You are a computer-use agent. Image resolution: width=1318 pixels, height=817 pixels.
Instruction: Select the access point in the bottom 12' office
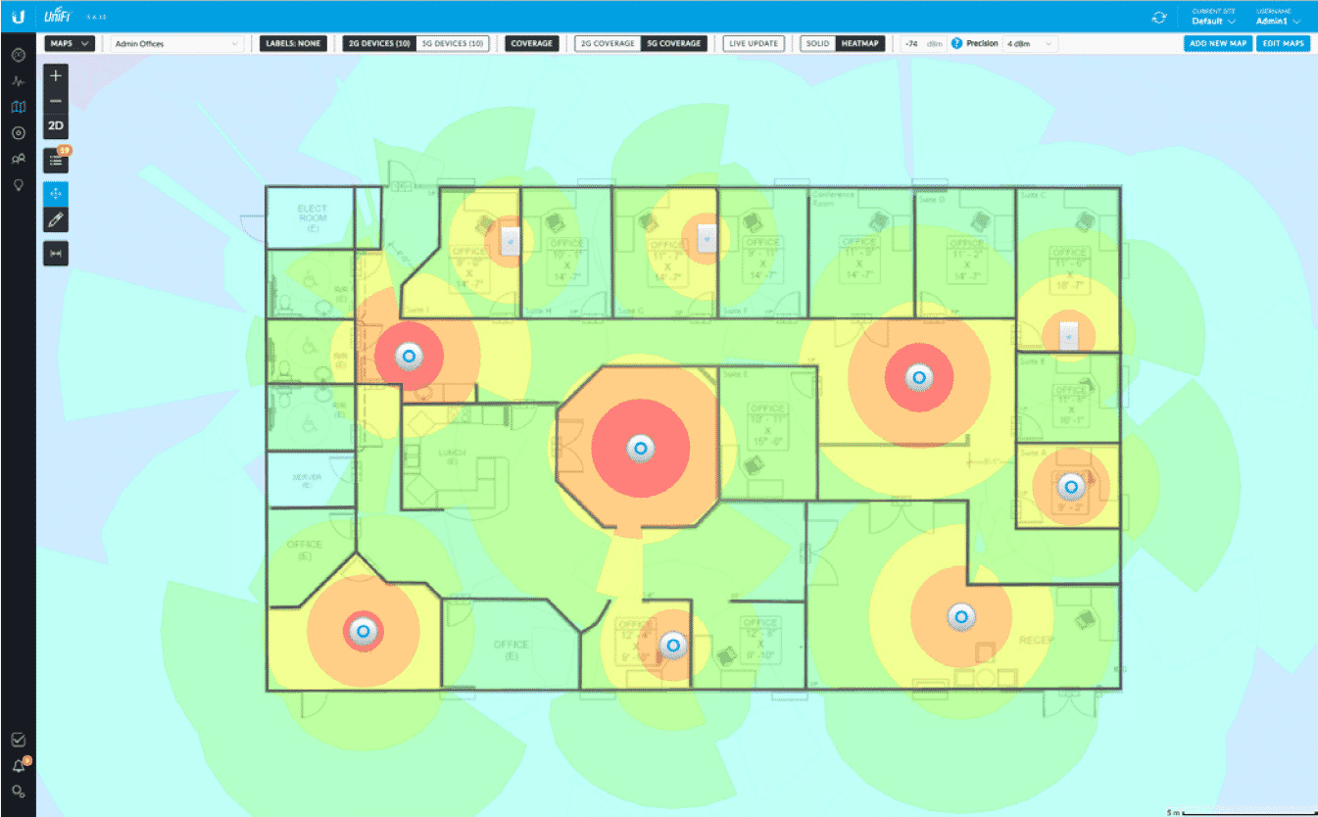(672, 644)
